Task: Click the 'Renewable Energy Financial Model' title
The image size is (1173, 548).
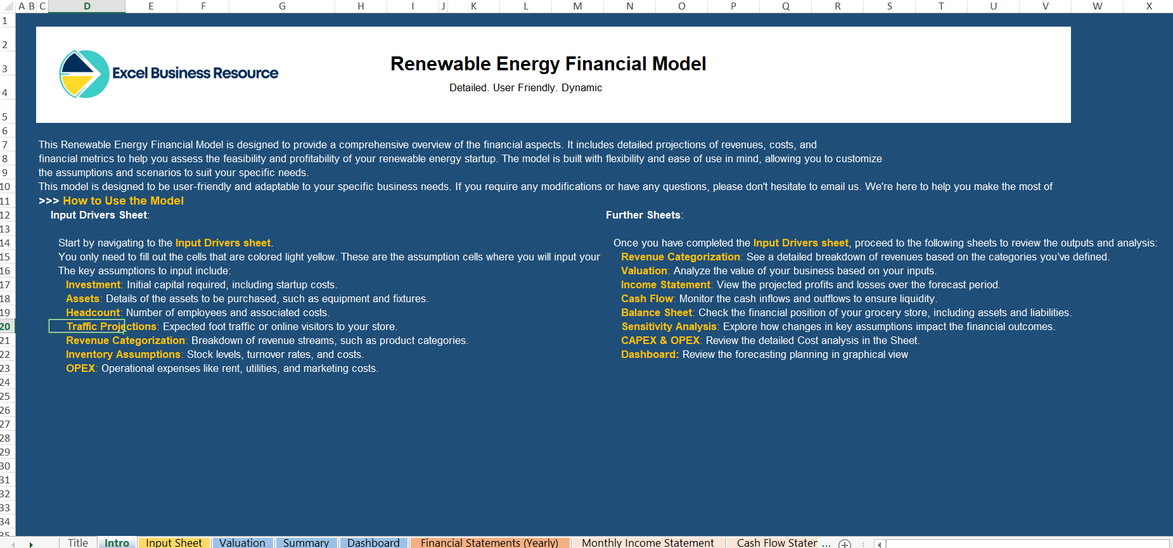Action: pyautogui.click(x=548, y=64)
